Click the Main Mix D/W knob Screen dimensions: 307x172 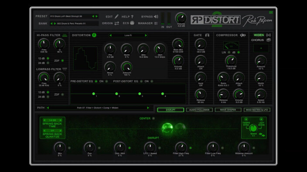click(x=178, y=44)
